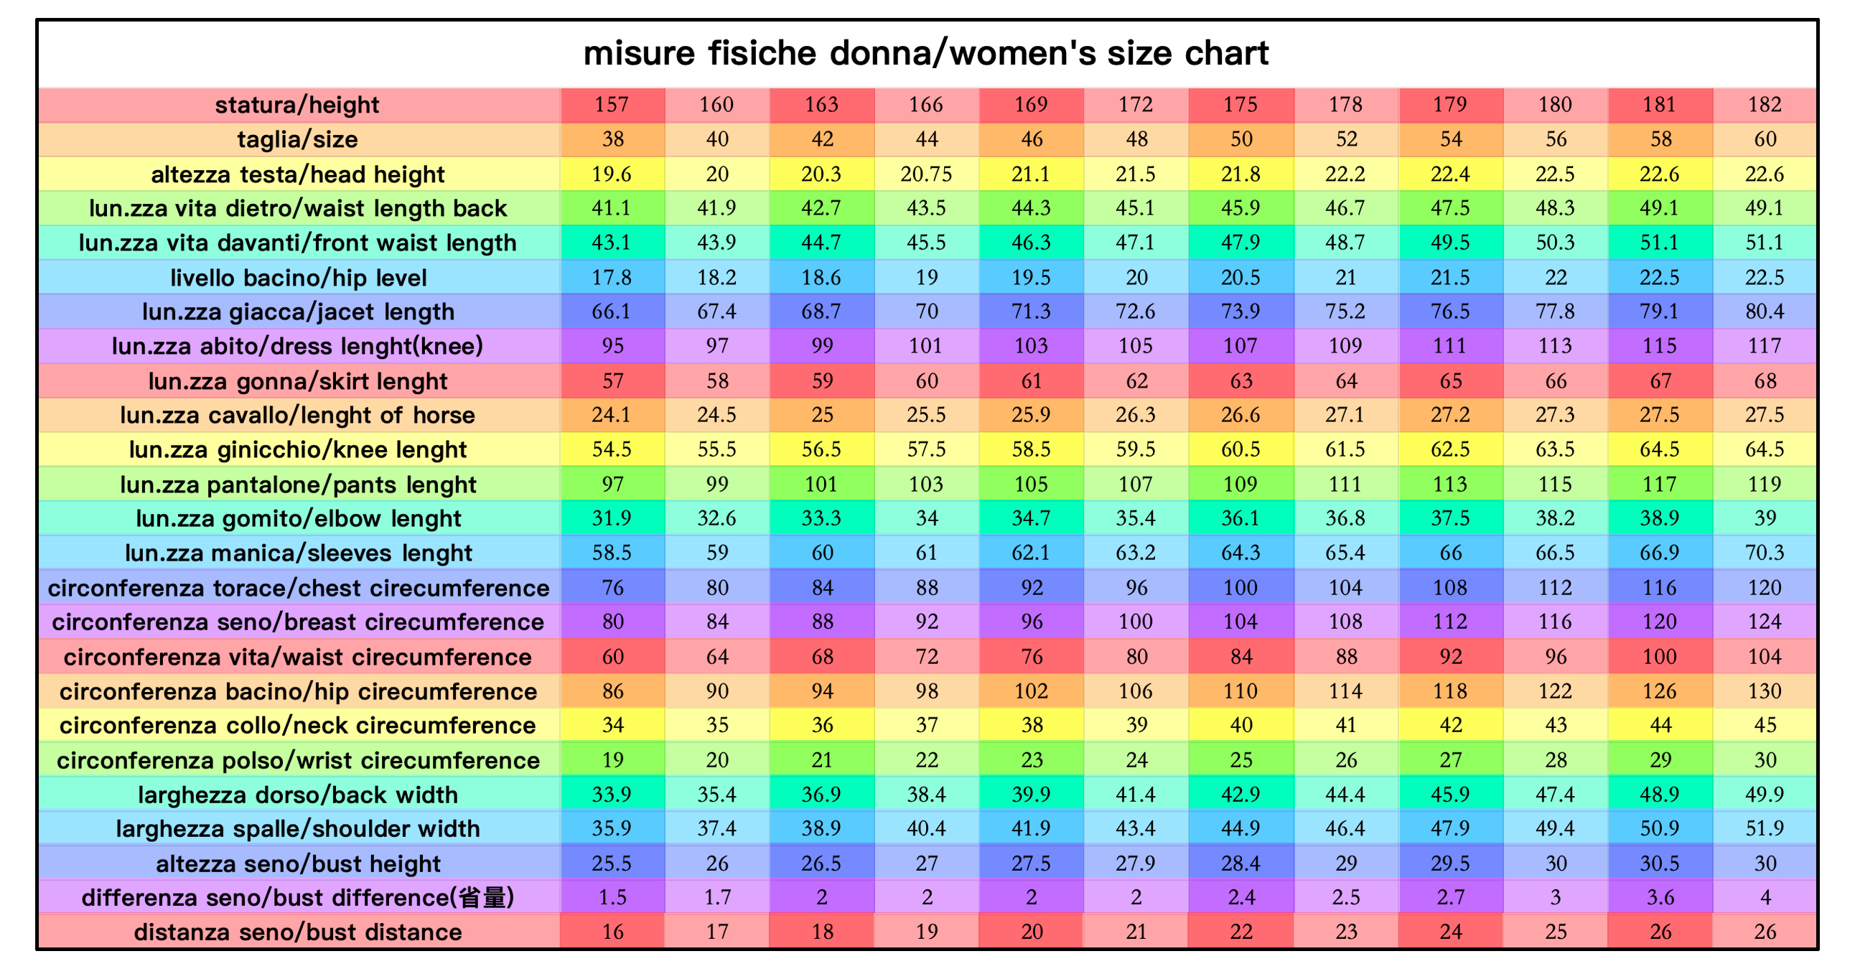Click the 'taglia/size' row header
Viewport: 1855px width, 969px height.
(x=297, y=140)
